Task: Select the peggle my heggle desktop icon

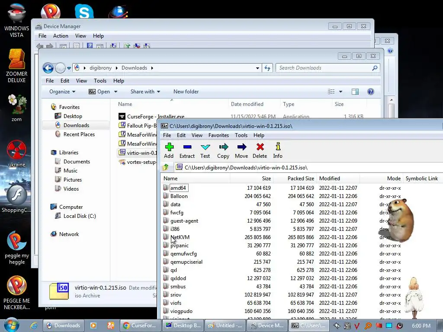Action: [x=17, y=248]
